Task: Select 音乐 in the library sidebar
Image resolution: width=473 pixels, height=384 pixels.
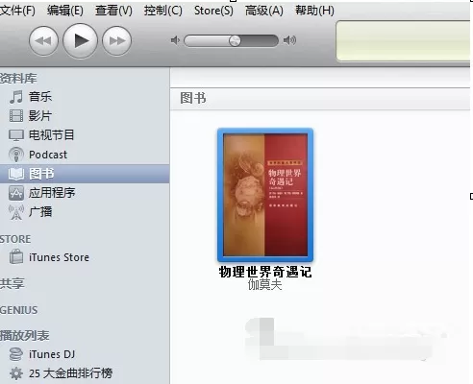Action: point(40,97)
